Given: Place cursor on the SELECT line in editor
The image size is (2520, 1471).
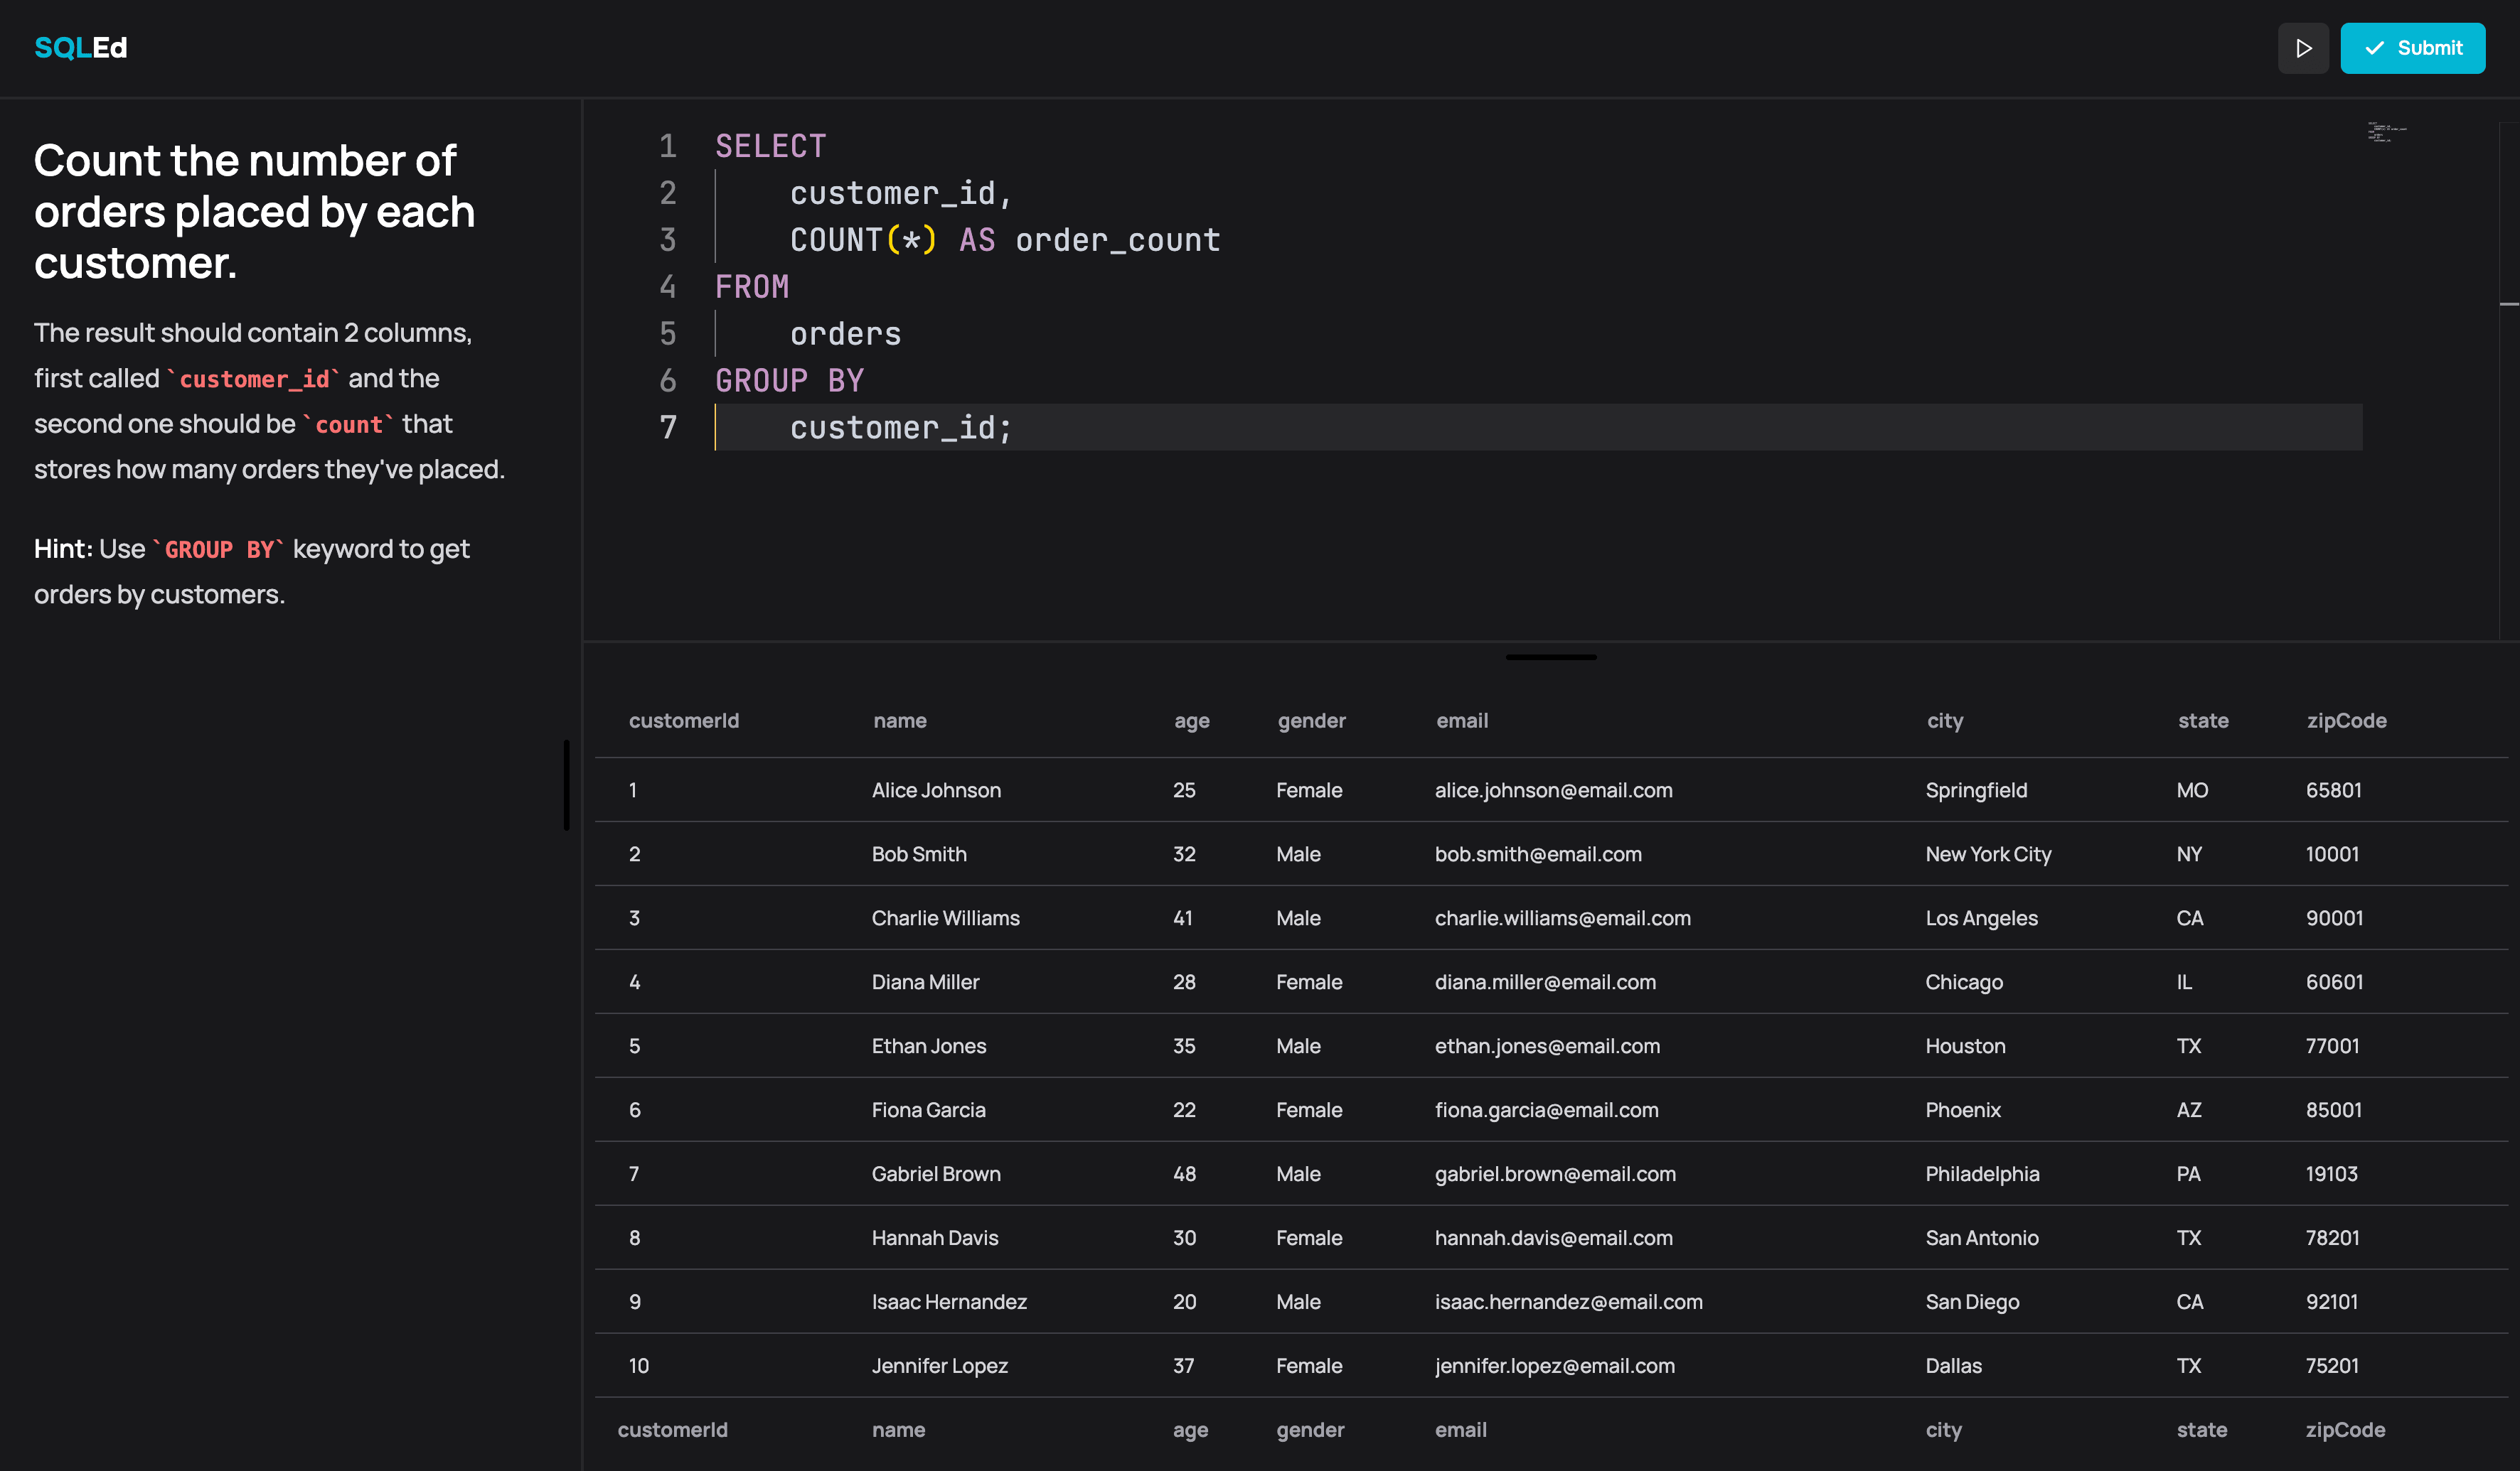Looking at the screenshot, I should click(x=770, y=146).
